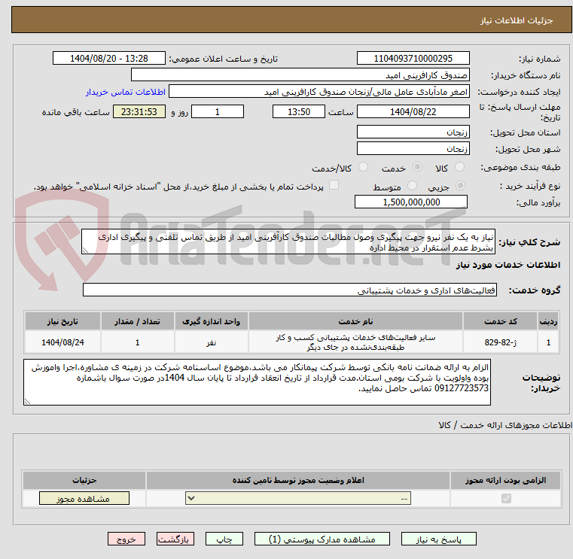
Task: Select the جزیی purchase type radio
Action: click(x=461, y=186)
